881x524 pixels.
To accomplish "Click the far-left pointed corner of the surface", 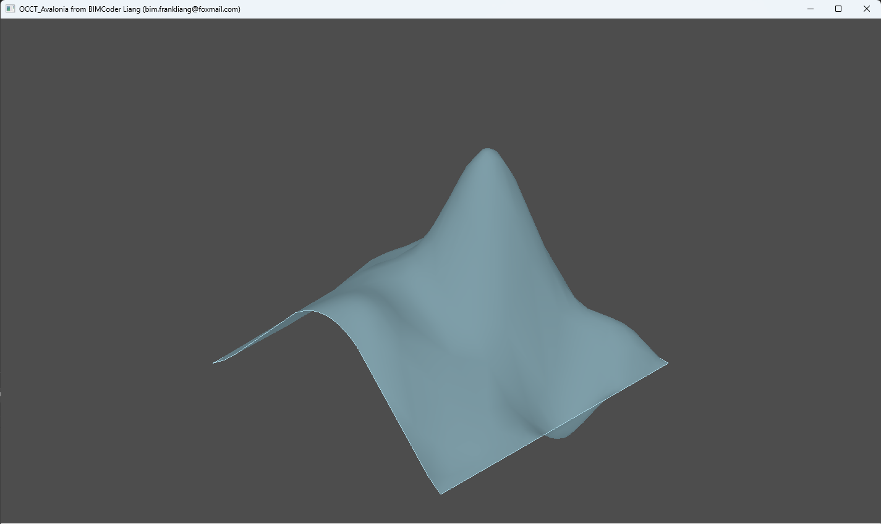I will [215, 362].
